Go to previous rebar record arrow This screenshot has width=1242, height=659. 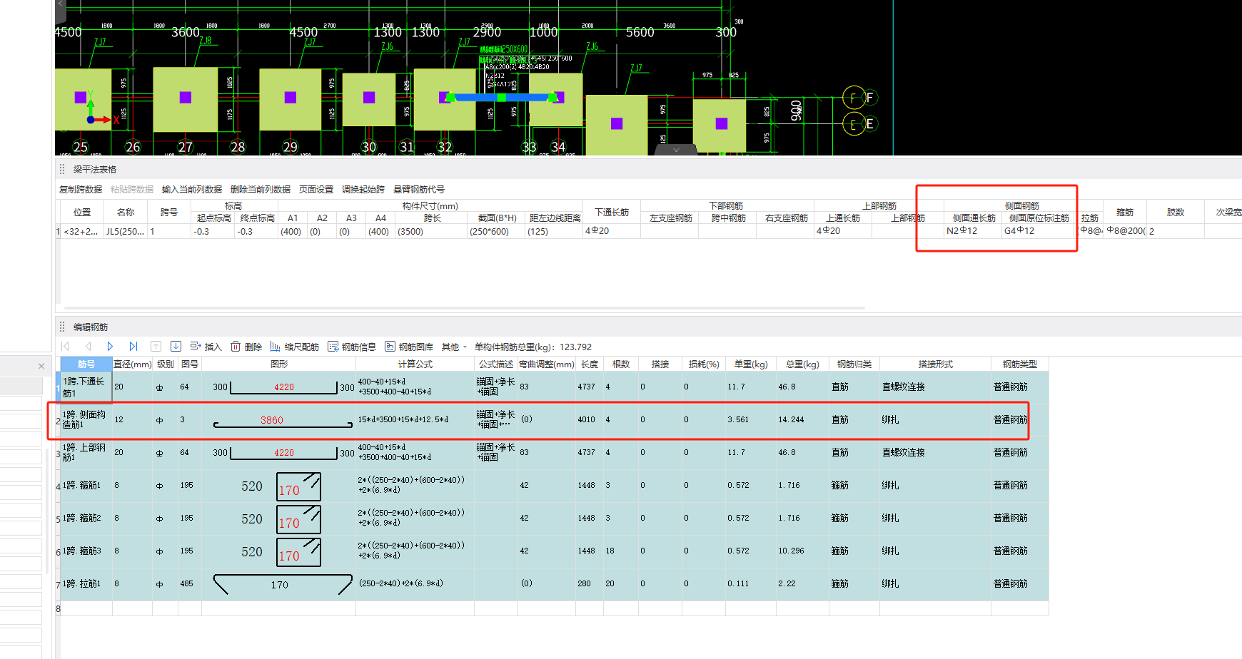[89, 347]
